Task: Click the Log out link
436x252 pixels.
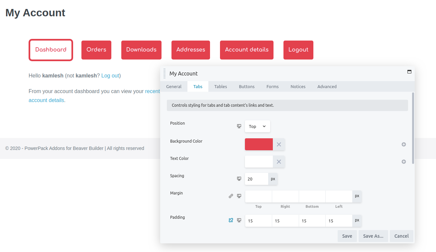Action: click(110, 75)
